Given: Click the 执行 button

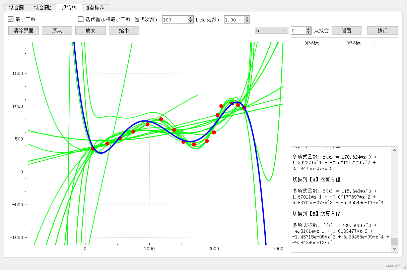Looking at the screenshot, I should [383, 31].
